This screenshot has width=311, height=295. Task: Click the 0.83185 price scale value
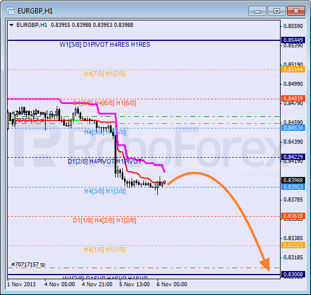pos(293,258)
